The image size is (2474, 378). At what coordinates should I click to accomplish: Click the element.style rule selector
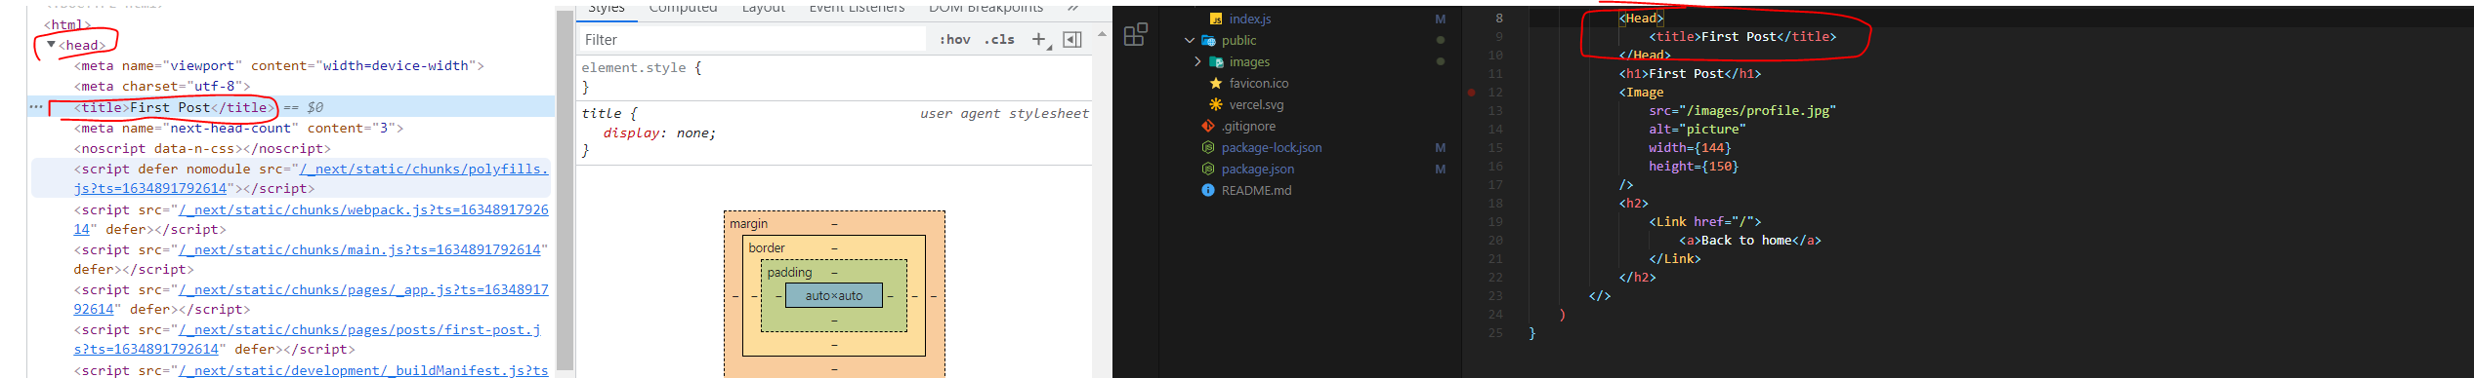pos(633,67)
